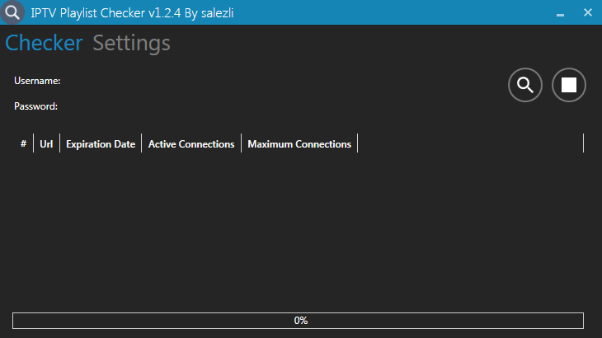The image size is (602, 338).
Task: Click blank header space after Maximum Connections
Action: pos(470,144)
